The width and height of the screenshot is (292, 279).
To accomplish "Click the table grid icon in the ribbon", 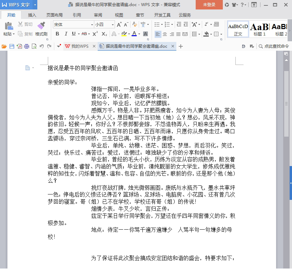I will pyautogui.click(x=216, y=24).
